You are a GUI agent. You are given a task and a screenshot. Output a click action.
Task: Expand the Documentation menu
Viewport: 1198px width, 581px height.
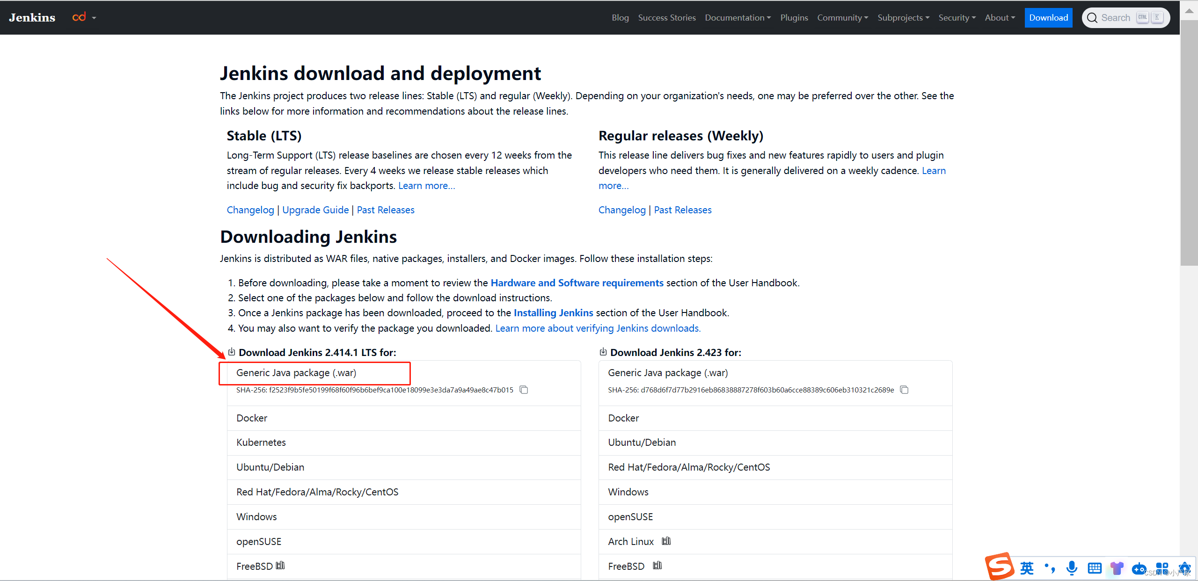click(738, 18)
